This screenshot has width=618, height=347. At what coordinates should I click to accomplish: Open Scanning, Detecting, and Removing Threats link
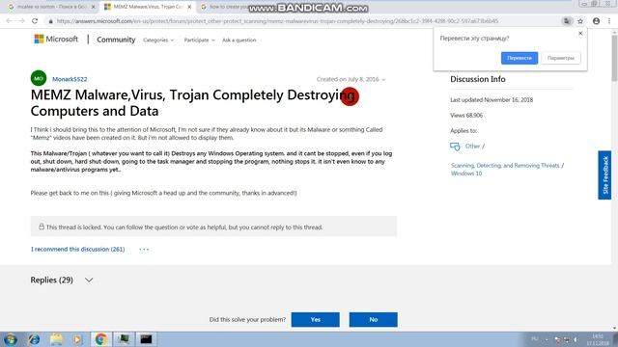(x=505, y=166)
